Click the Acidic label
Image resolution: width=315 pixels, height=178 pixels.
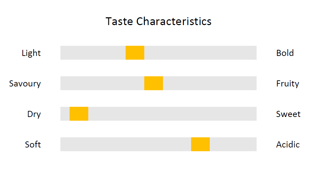click(288, 144)
